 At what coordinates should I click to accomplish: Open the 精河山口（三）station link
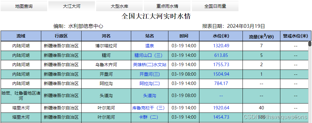click(x=148, y=55)
